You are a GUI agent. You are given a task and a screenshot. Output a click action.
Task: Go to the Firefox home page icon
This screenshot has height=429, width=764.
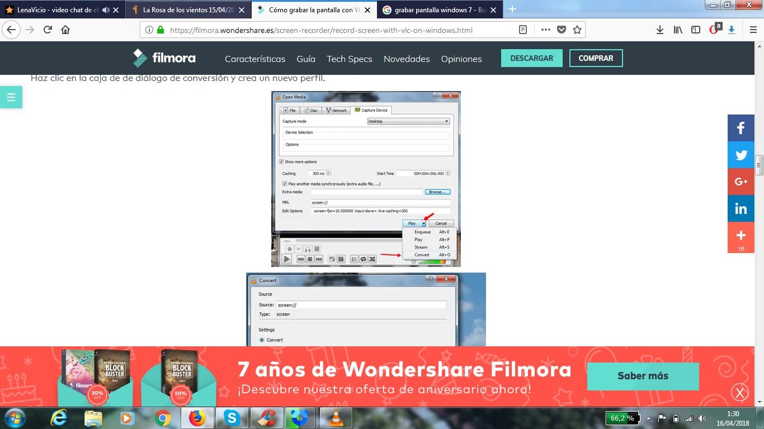tap(65, 30)
